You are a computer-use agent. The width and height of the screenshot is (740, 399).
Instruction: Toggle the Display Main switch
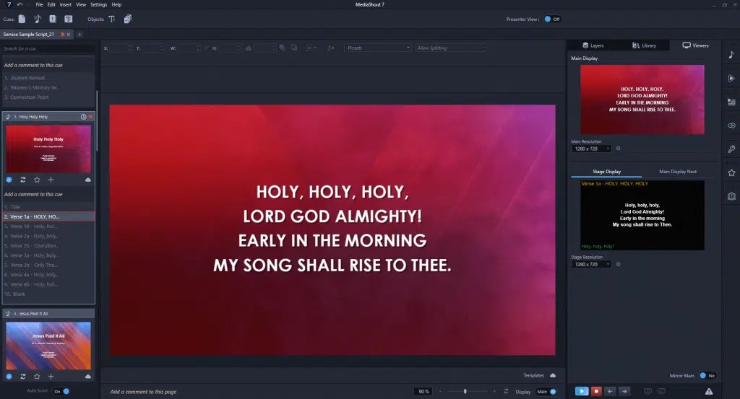[x=546, y=392]
